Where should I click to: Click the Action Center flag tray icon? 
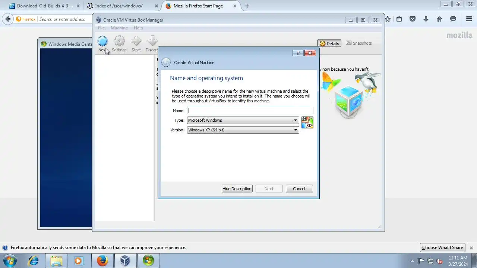click(x=421, y=261)
